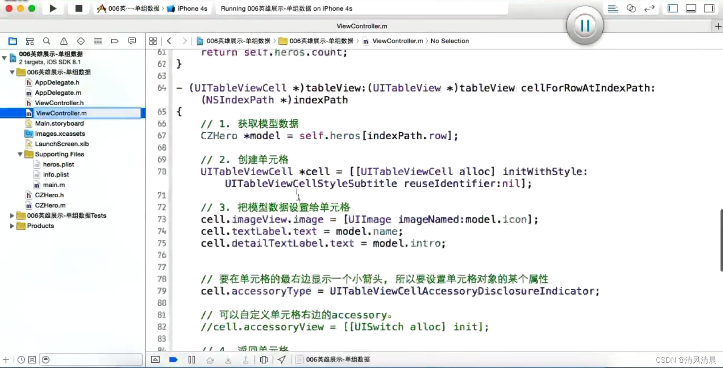
Task: Open the Test navigator
Action: tap(81, 41)
